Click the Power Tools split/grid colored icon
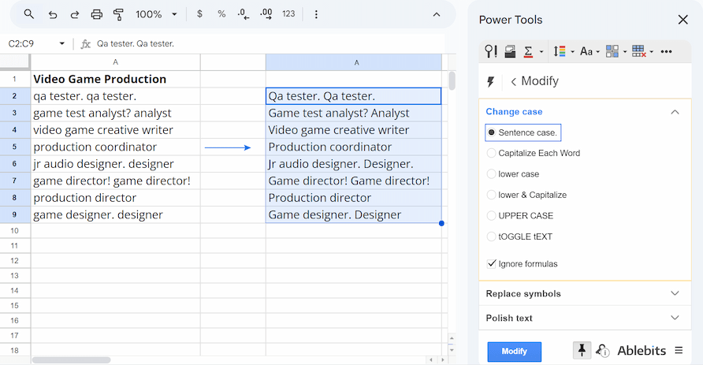The height and width of the screenshot is (365, 703). pyautogui.click(x=612, y=51)
